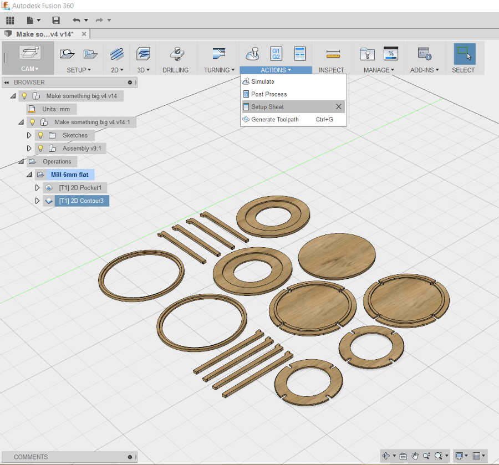Click the New Folder icon in Setup

pyautogui.click(x=90, y=54)
